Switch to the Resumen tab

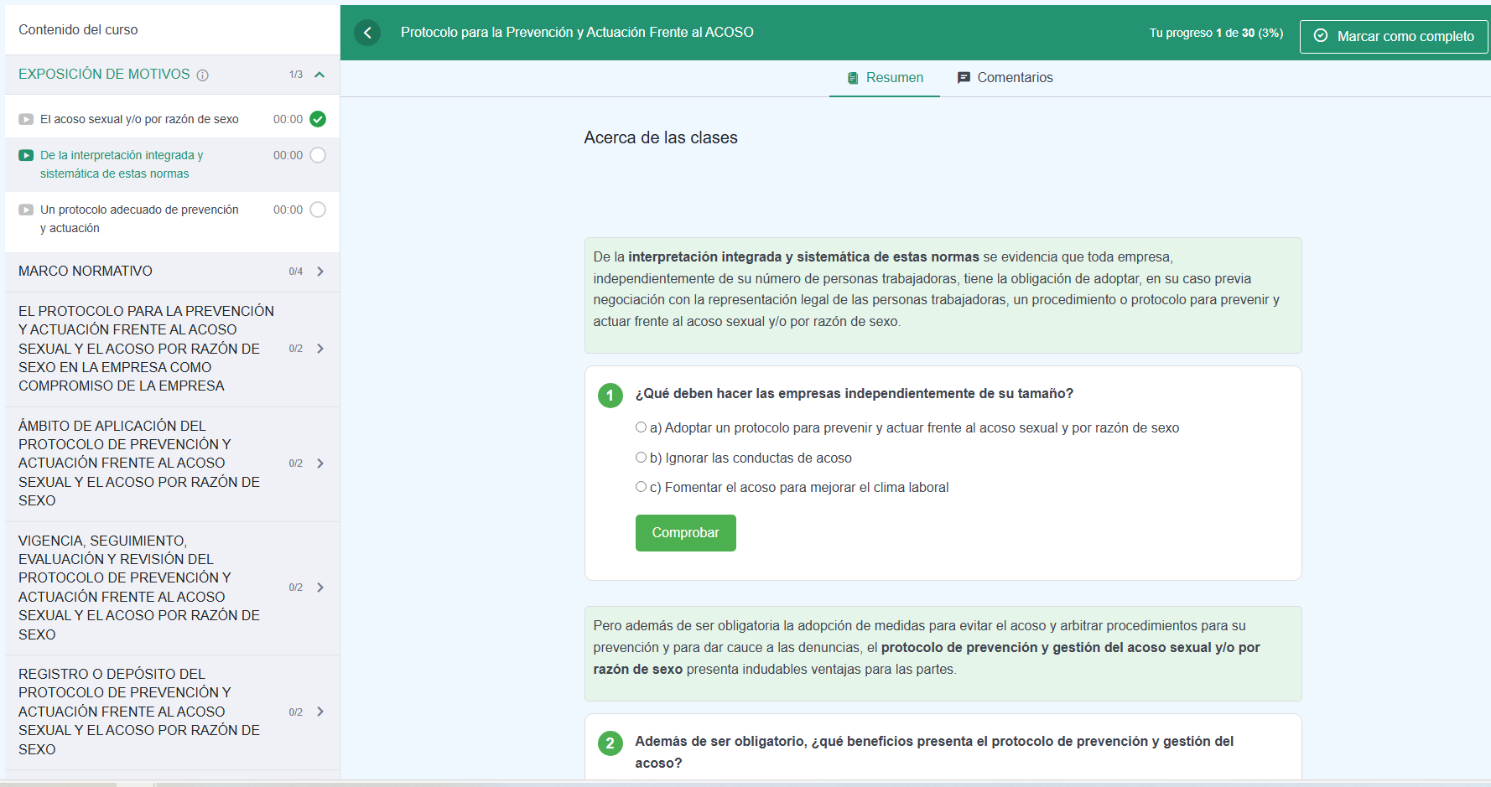point(885,78)
